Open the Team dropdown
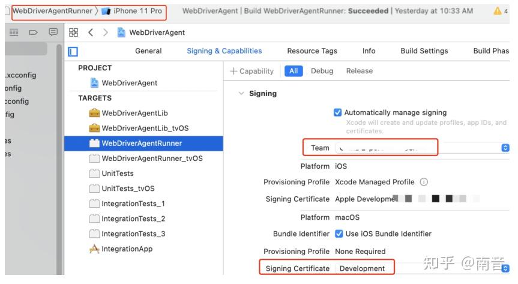 [x=505, y=148]
